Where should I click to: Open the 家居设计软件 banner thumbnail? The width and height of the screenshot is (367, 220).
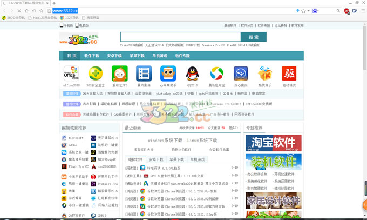point(274,201)
